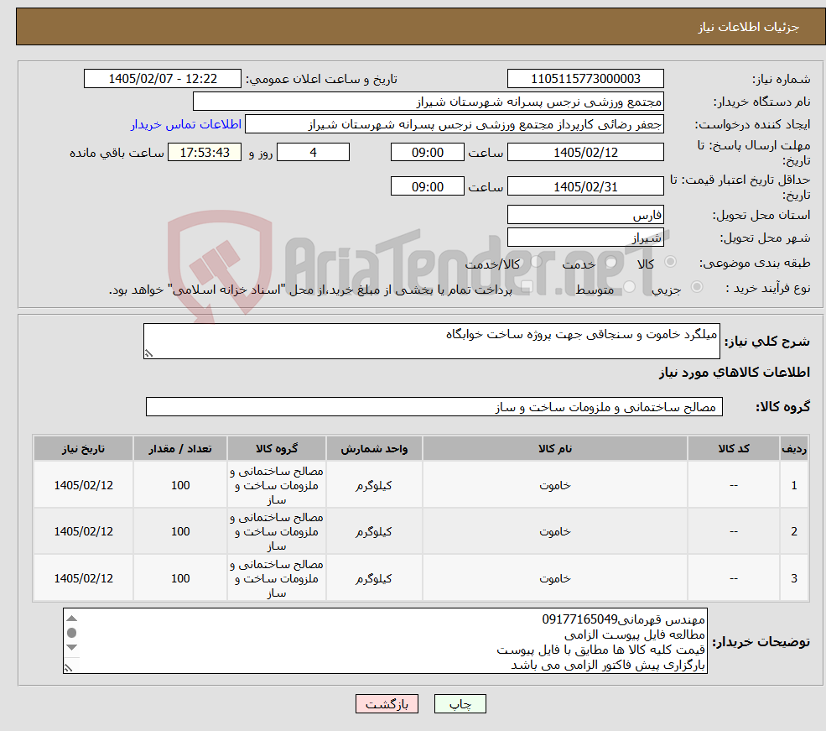This screenshot has width=826, height=731.
Task: Click date 1405/02/12 in row 3
Action: point(83,579)
